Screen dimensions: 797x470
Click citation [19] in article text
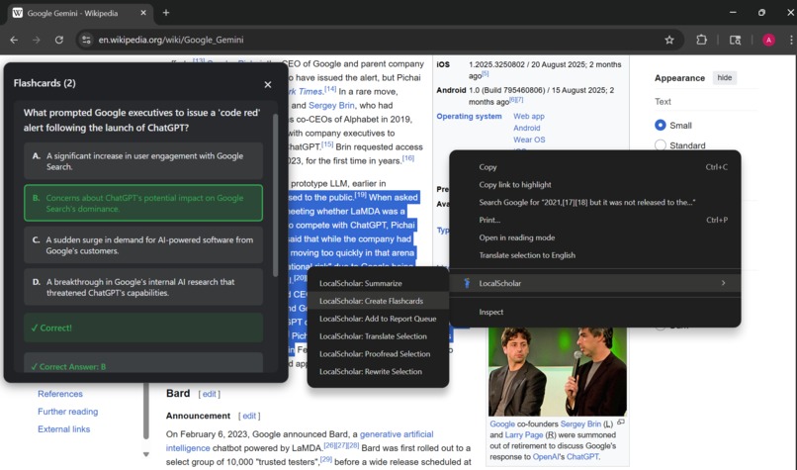click(x=361, y=195)
